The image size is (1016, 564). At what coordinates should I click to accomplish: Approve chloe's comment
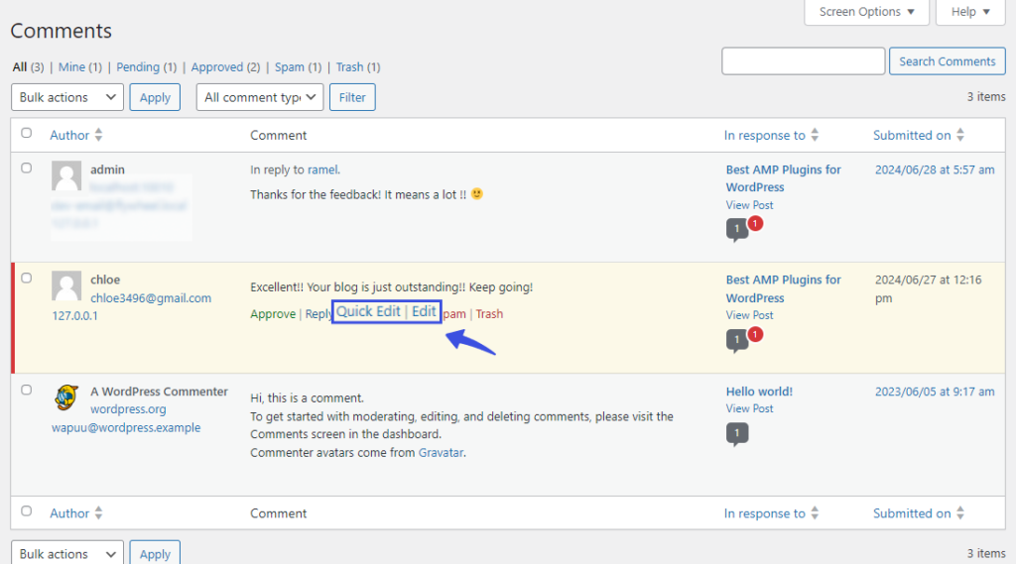(x=273, y=314)
